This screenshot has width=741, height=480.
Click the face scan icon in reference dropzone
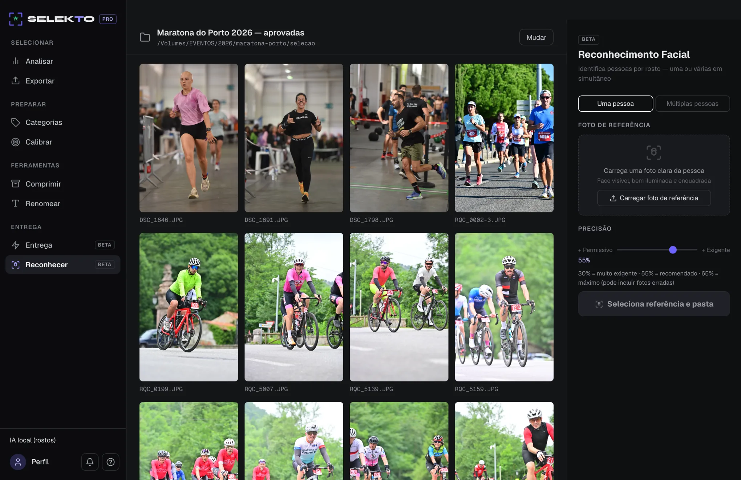pos(653,153)
